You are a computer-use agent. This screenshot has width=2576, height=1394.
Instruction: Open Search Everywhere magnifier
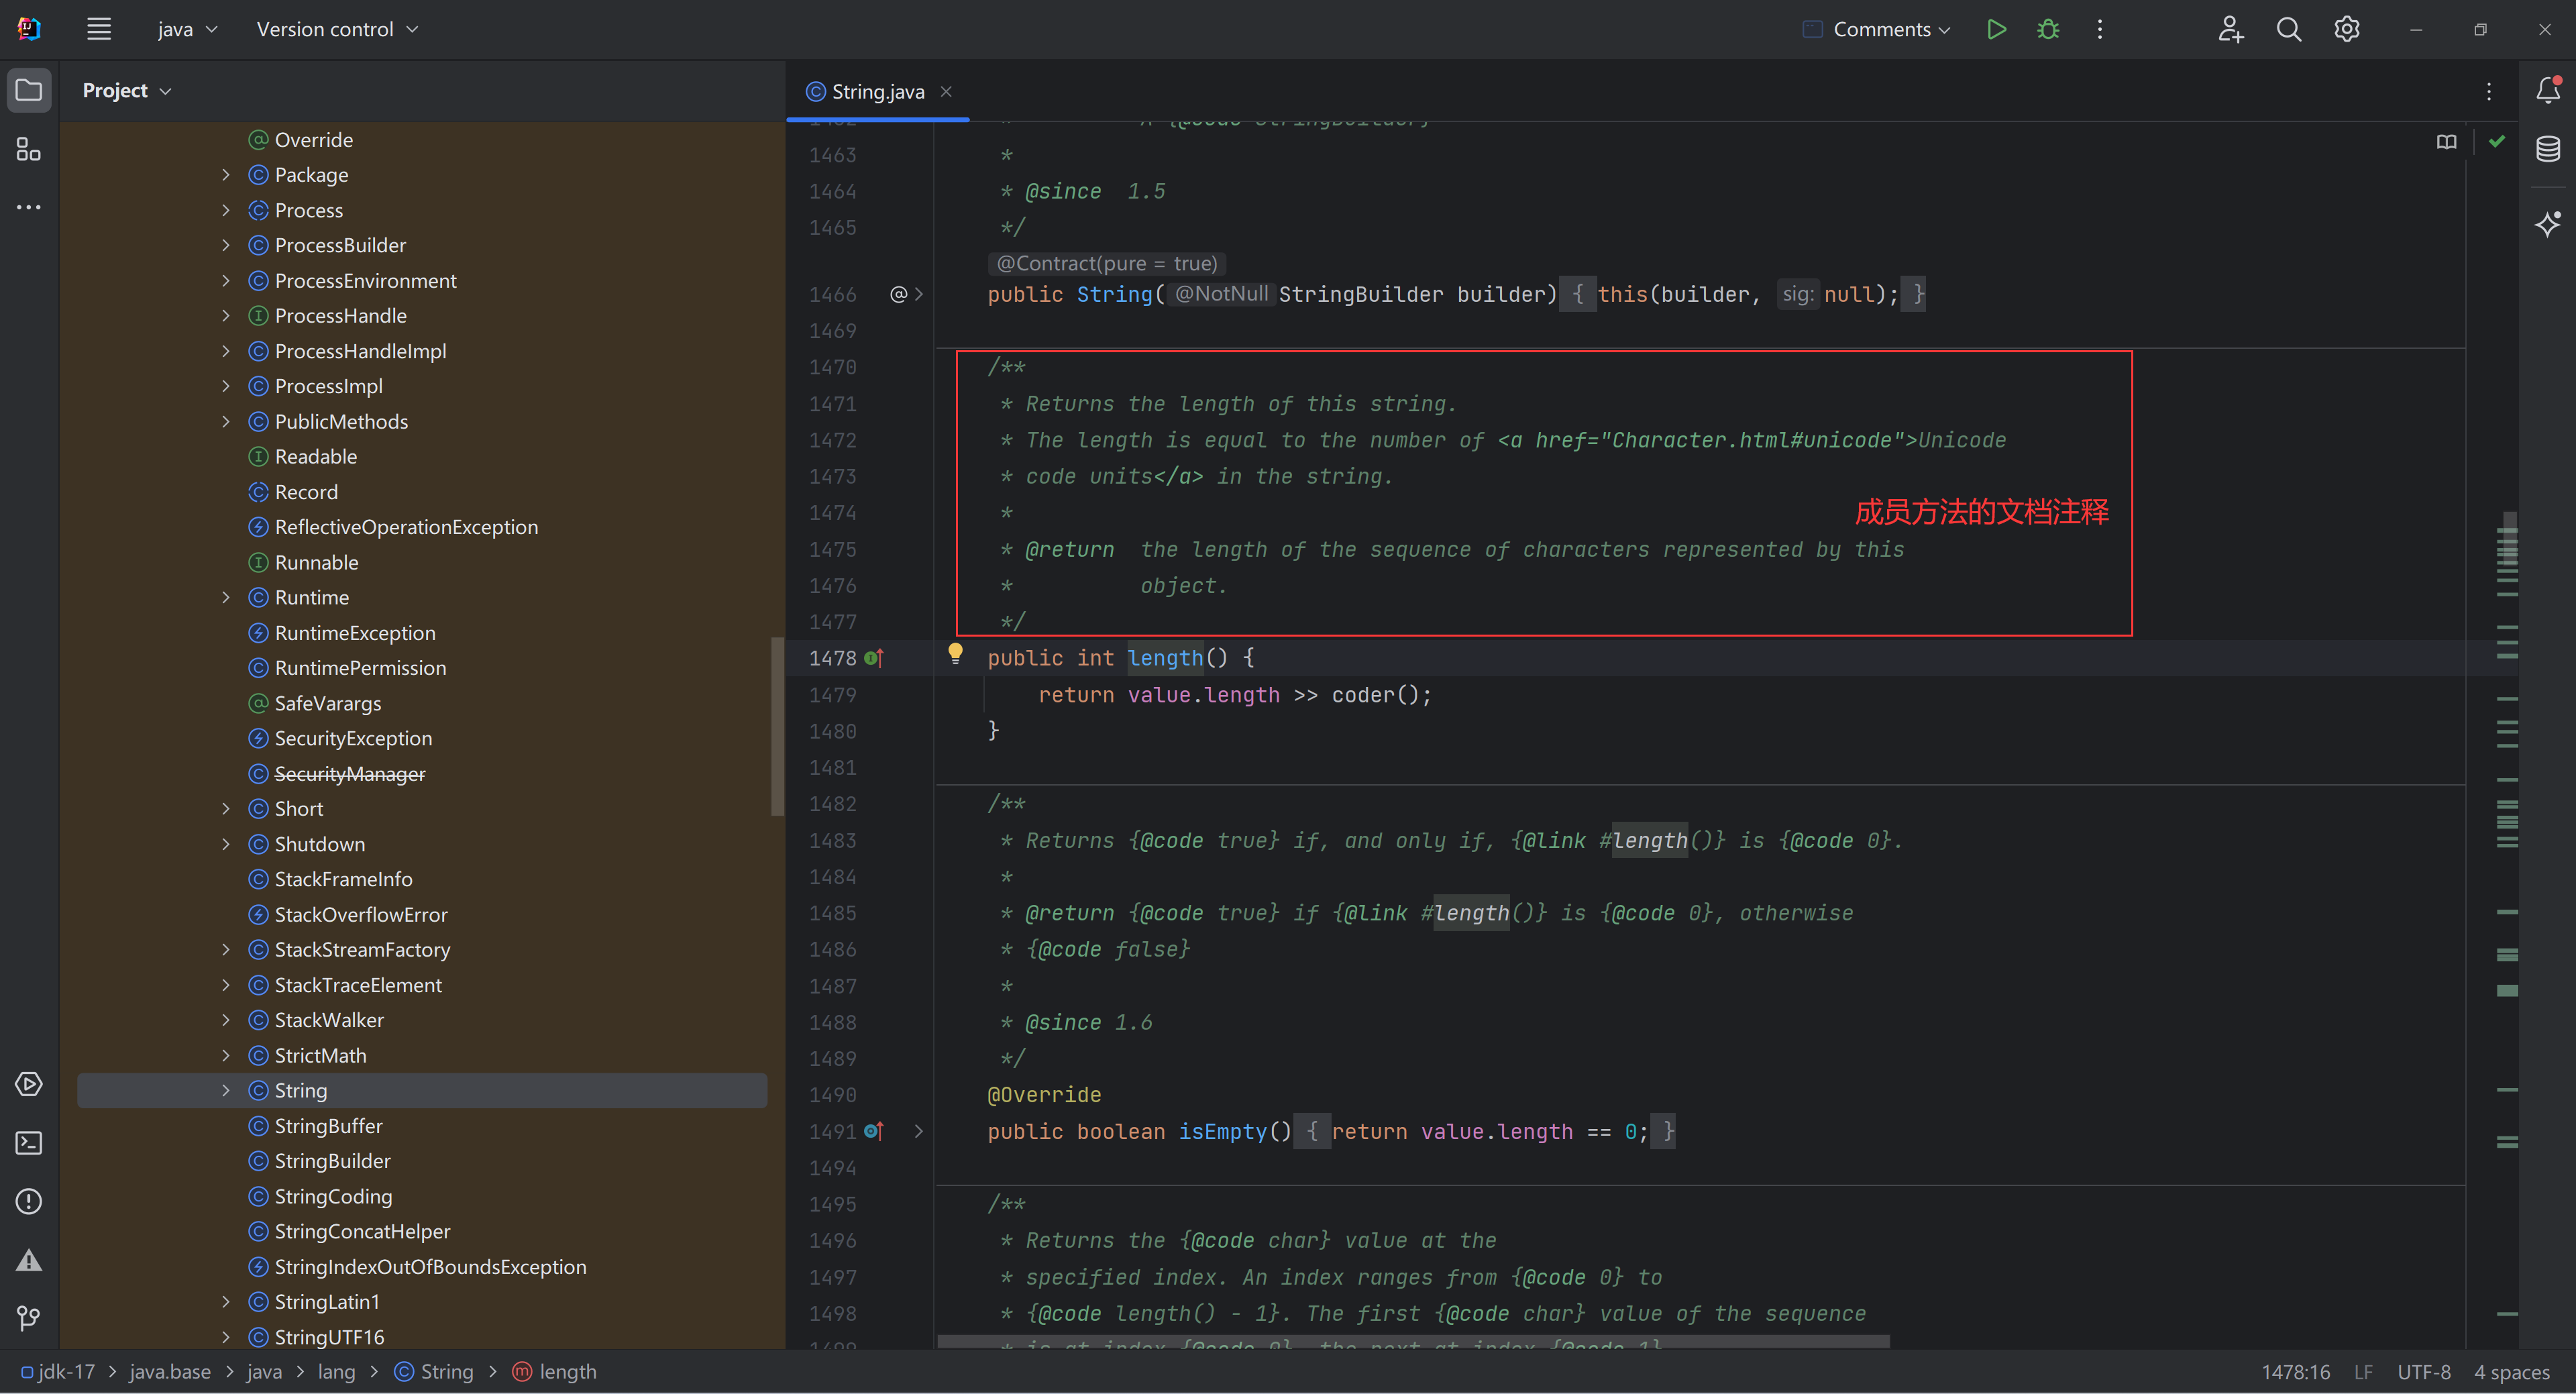click(x=2289, y=29)
